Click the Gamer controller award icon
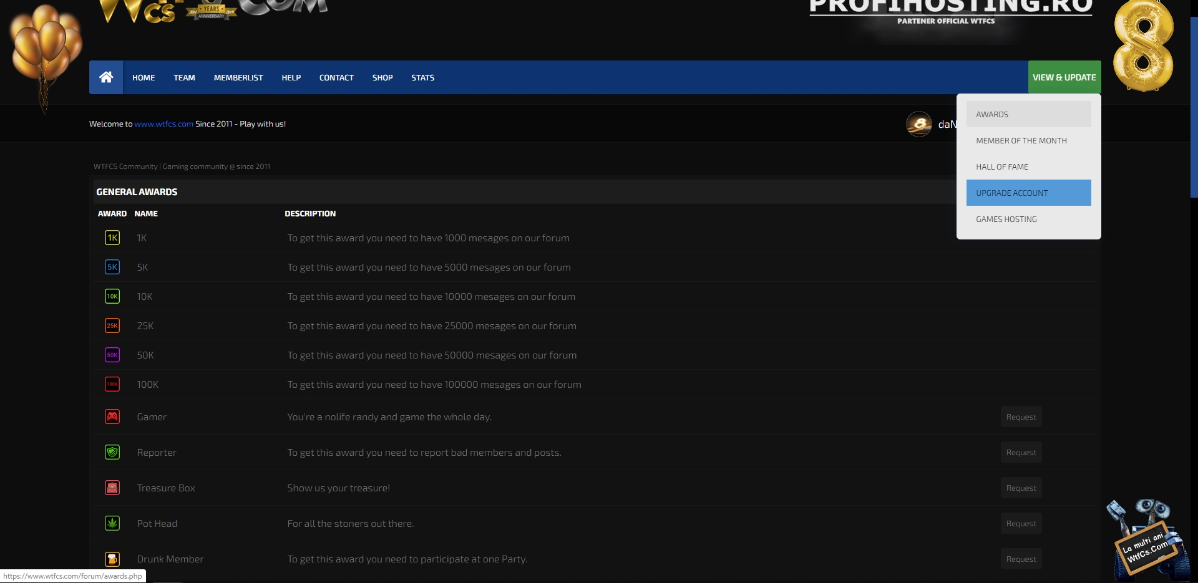This screenshot has width=1198, height=583. click(112, 417)
